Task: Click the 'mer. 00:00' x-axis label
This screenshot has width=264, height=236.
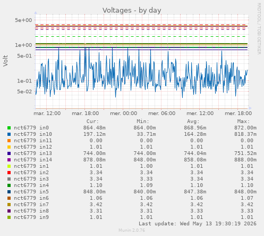Action: click(x=124, y=113)
